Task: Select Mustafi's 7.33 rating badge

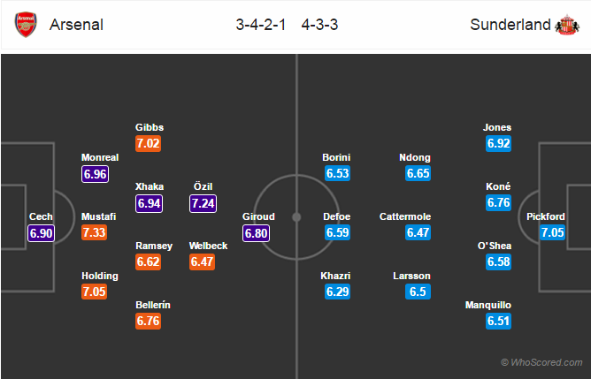Action: [95, 232]
